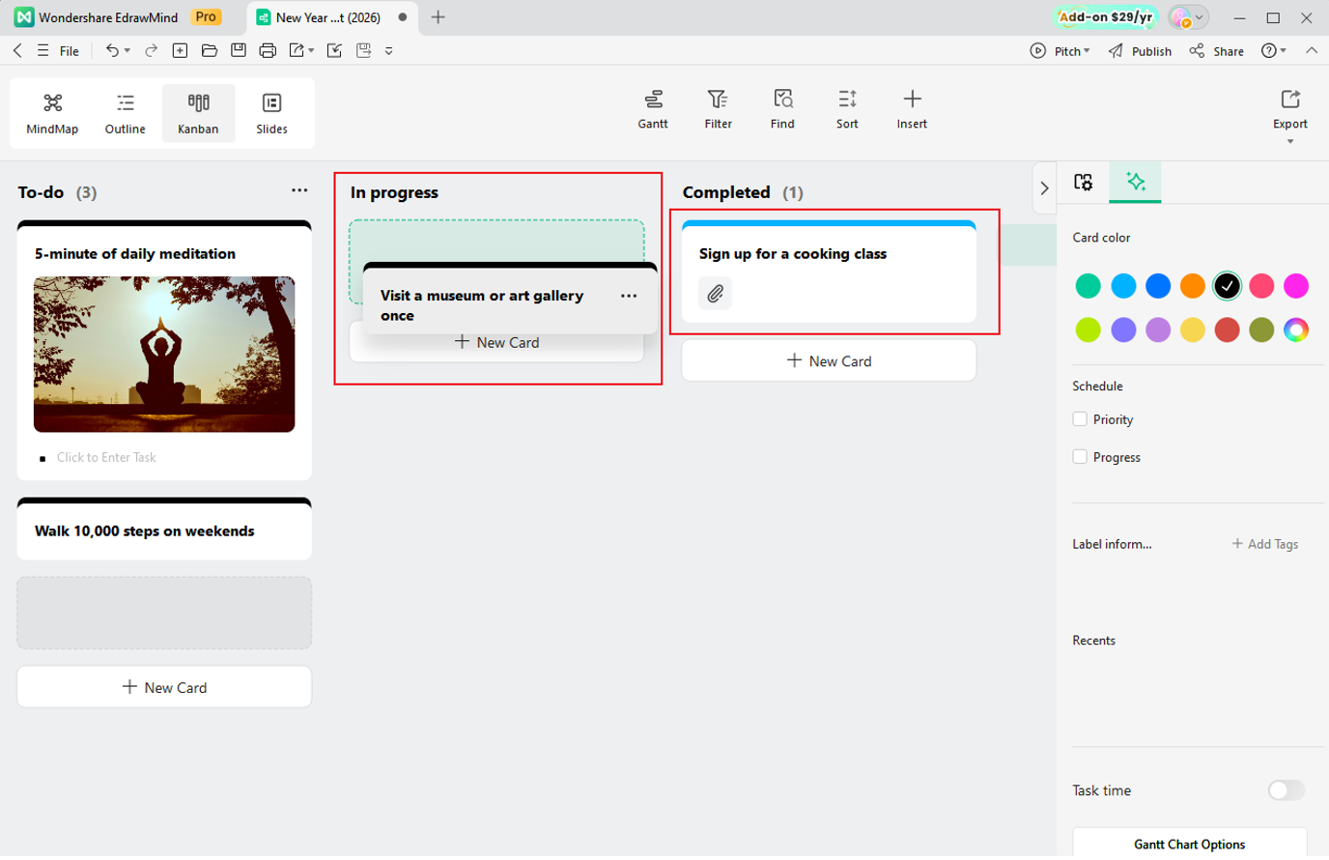Turn on the Task time toggle
Image resolution: width=1329 pixels, height=860 pixels.
click(1286, 790)
